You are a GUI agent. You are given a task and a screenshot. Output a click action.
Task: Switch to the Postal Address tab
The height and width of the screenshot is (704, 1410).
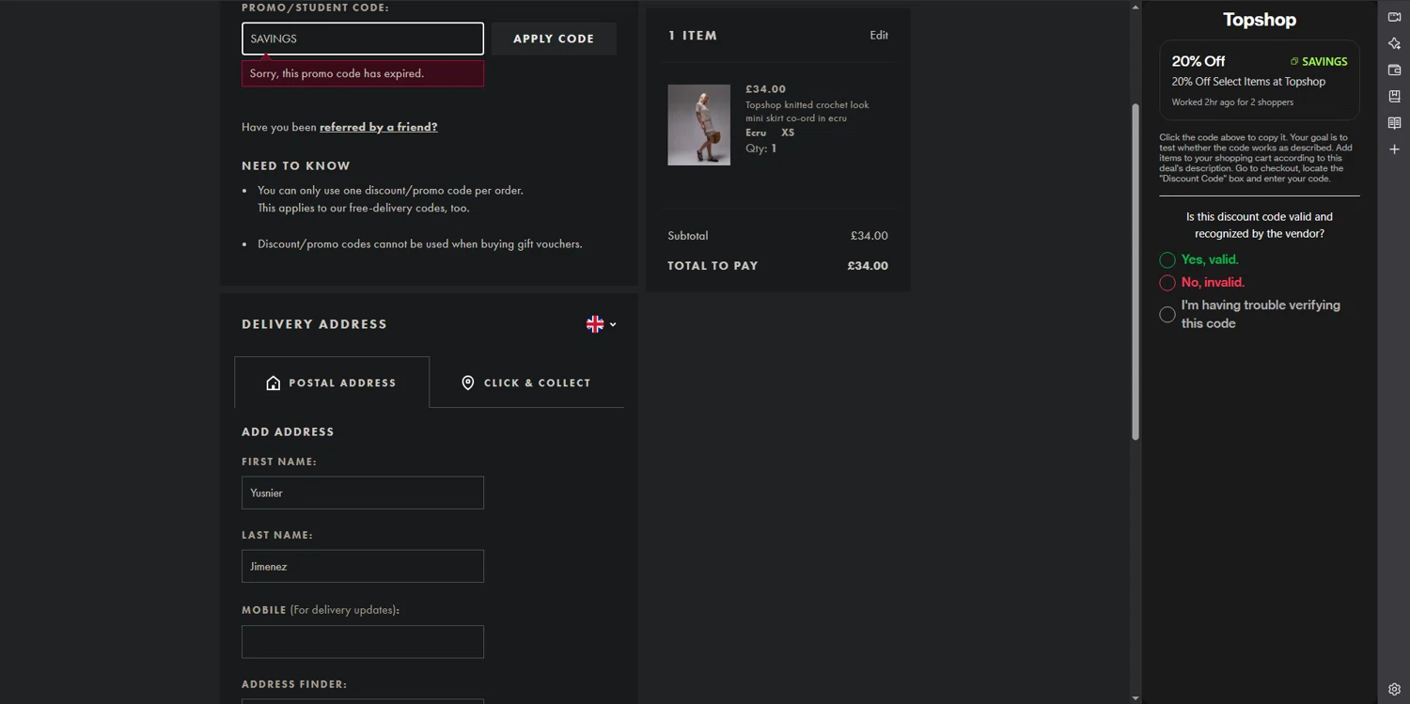[332, 383]
